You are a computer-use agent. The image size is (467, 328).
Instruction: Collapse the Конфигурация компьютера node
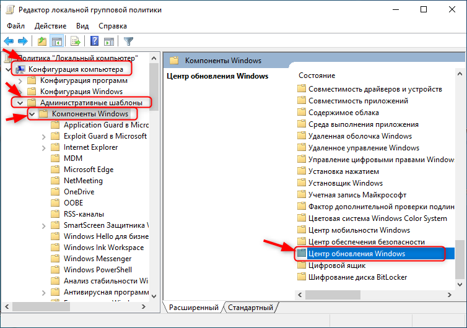pyautogui.click(x=8, y=69)
